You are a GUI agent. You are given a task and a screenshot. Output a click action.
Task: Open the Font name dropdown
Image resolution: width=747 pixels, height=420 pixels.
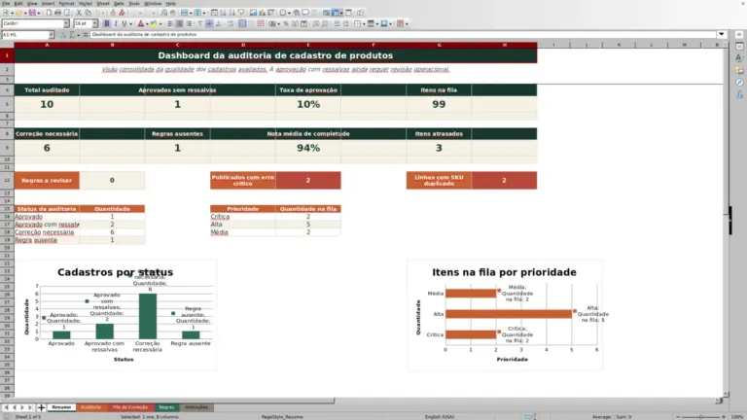66,23
